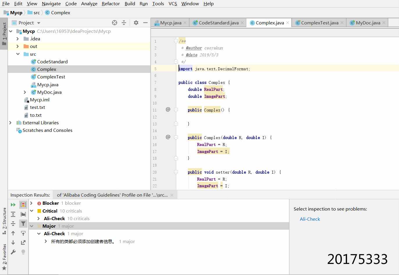
Task: Open the Analyze menu
Action: [89, 3]
